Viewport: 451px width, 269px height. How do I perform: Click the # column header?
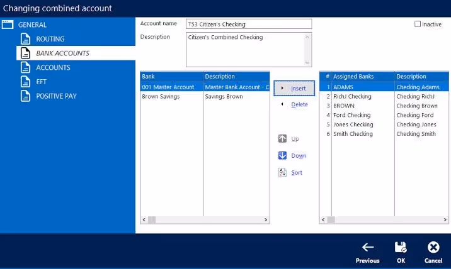pos(326,77)
